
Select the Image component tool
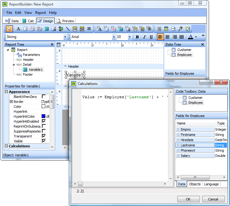pos(54,29)
